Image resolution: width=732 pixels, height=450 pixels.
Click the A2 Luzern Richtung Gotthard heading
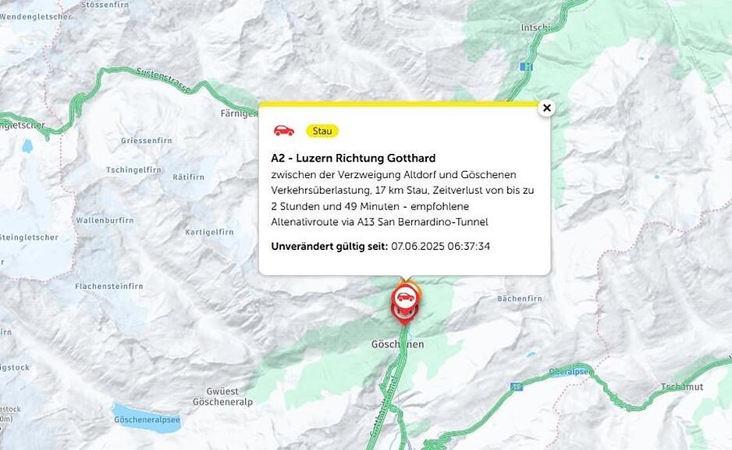[354, 158]
